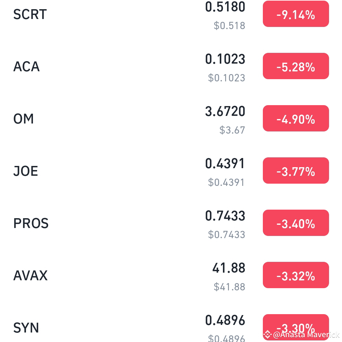Viewport: 342px width, 342px height.
Task: Click the AVAX price 41.88
Action: point(229,268)
